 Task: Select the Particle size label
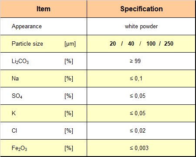[x=27, y=43]
